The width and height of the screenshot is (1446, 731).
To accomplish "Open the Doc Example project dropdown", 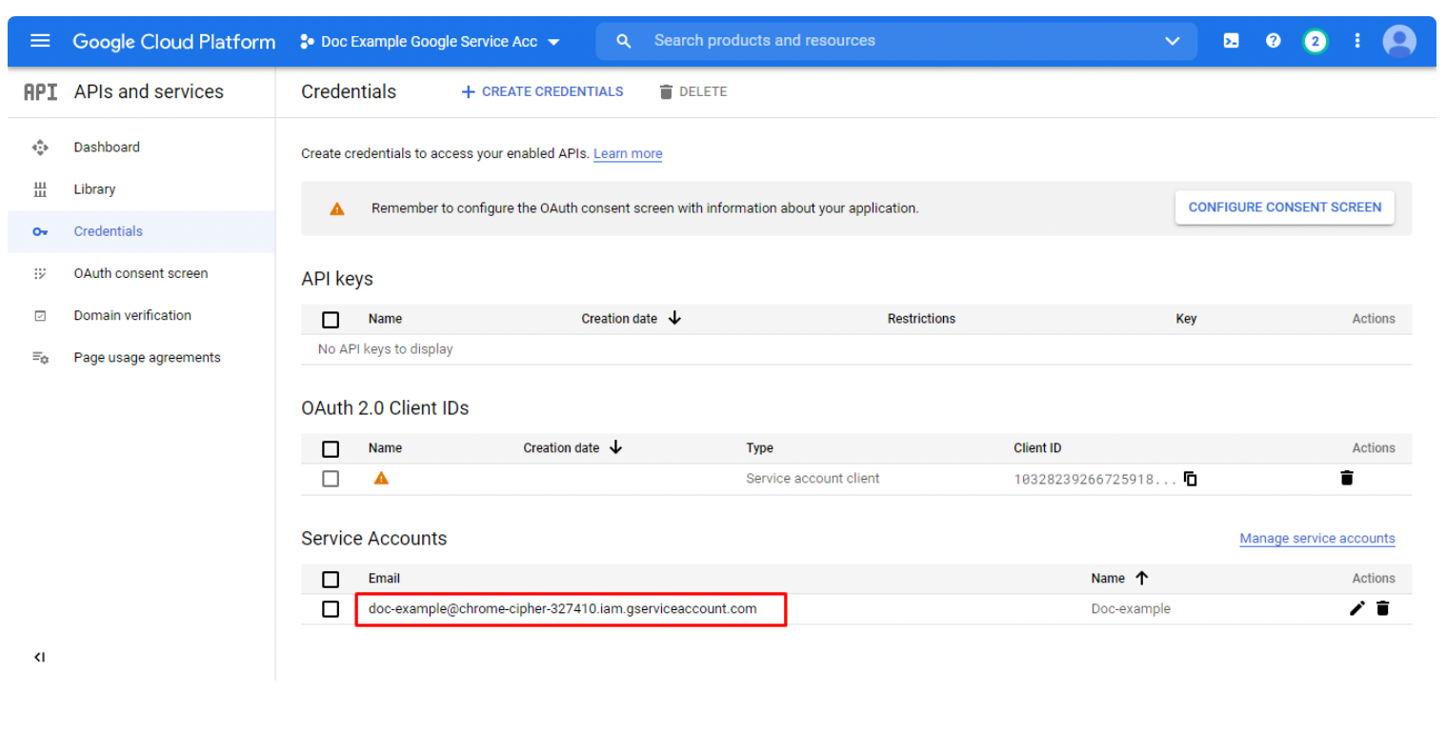I will [431, 42].
